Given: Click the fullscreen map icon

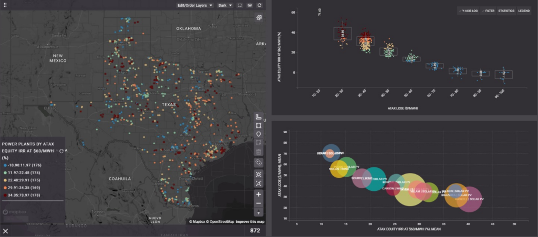Looking at the screenshot, I should [240, 5].
